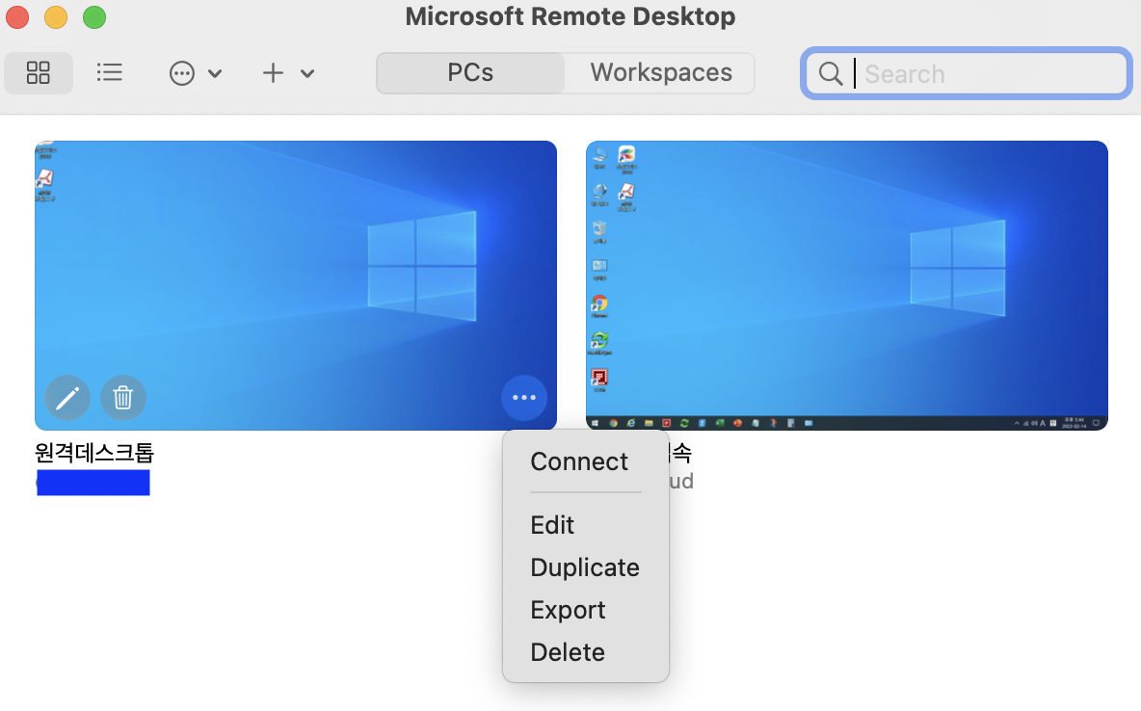Expand the chevron beside the plus icon

[307, 73]
